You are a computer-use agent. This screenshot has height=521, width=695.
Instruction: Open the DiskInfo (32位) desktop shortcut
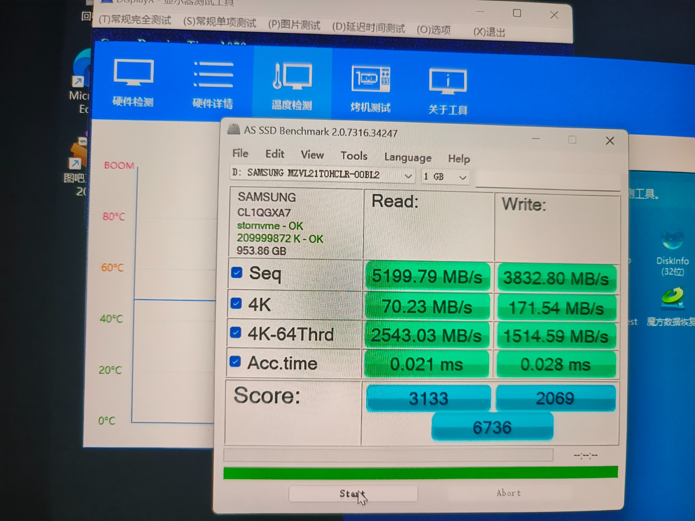pos(672,251)
